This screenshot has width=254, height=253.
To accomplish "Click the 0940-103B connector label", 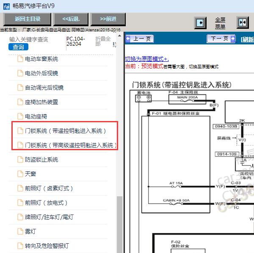I will pyautogui.click(x=226, y=126).
